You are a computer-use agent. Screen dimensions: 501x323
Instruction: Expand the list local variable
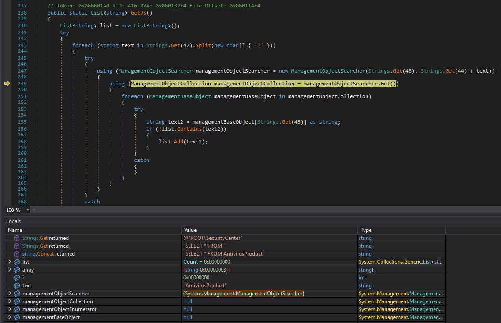click(x=10, y=262)
